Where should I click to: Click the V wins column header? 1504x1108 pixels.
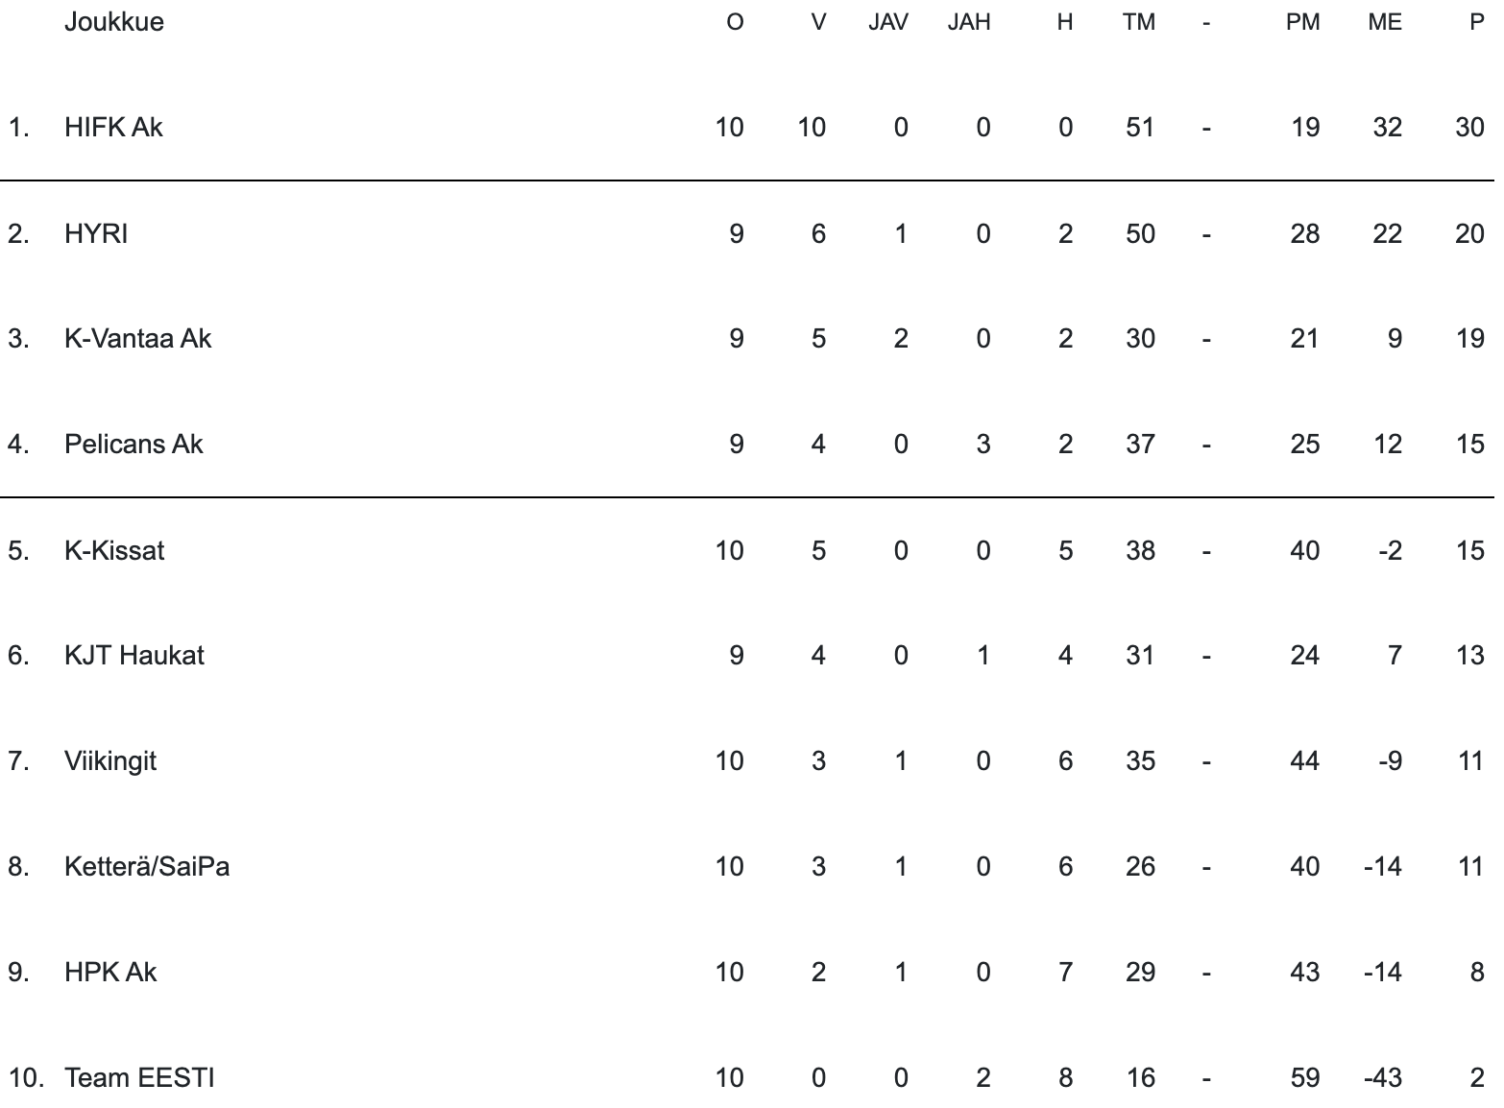(818, 22)
